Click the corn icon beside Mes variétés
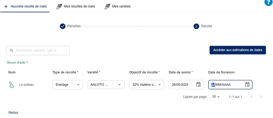 tap(107, 6)
